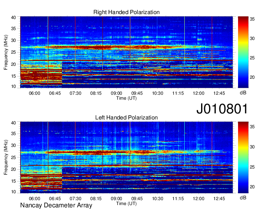This screenshot has width=259, height=210.
Task: Click the 11:15 time tick of Right Handed plot
Action: click(x=178, y=93)
